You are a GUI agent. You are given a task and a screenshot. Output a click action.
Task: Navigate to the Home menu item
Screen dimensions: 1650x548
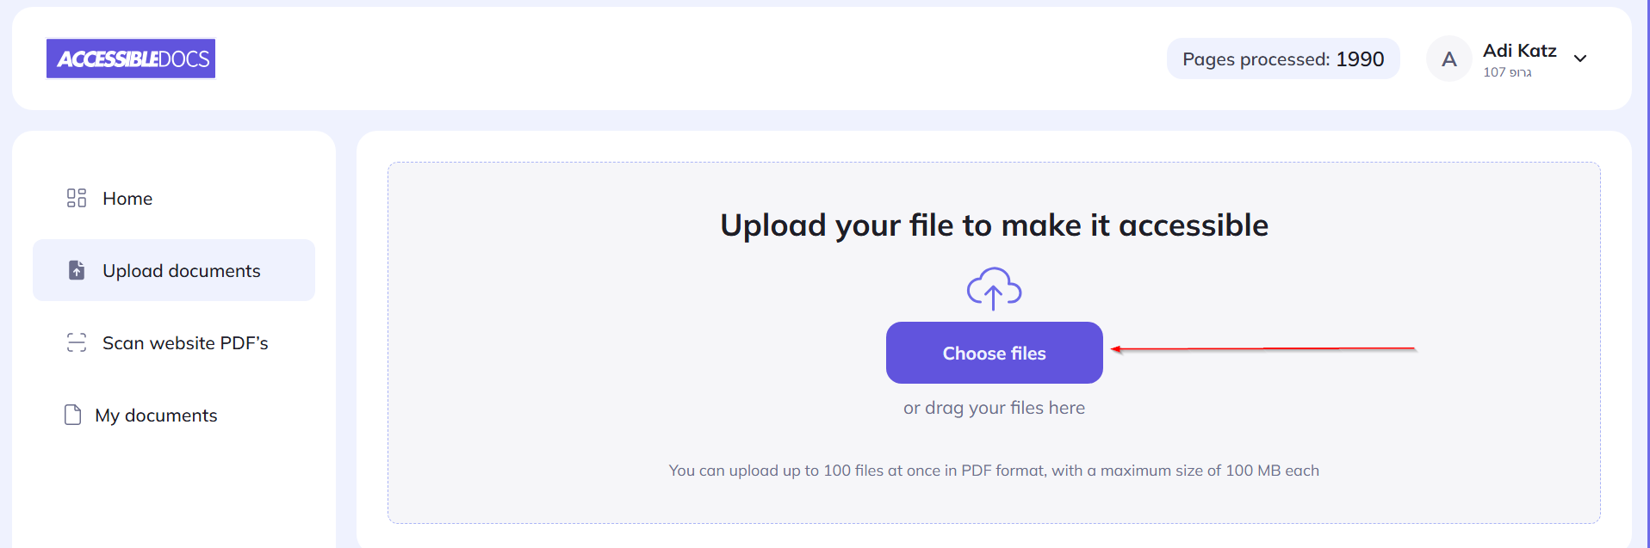(x=127, y=198)
